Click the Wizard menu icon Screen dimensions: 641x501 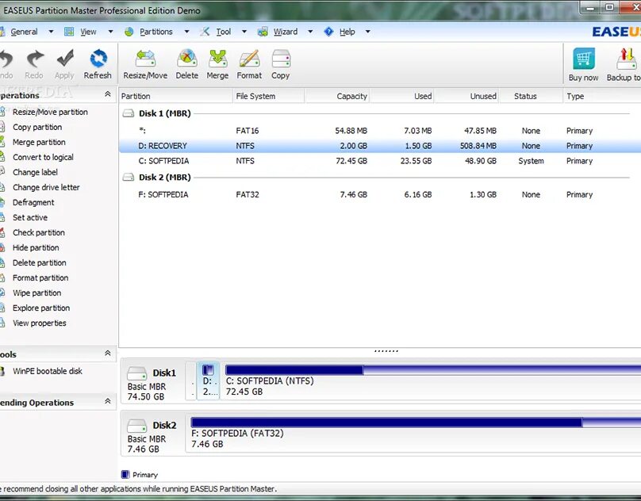point(263,32)
